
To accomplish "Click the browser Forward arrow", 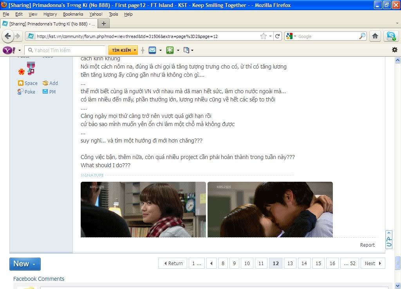I will 18,36.
